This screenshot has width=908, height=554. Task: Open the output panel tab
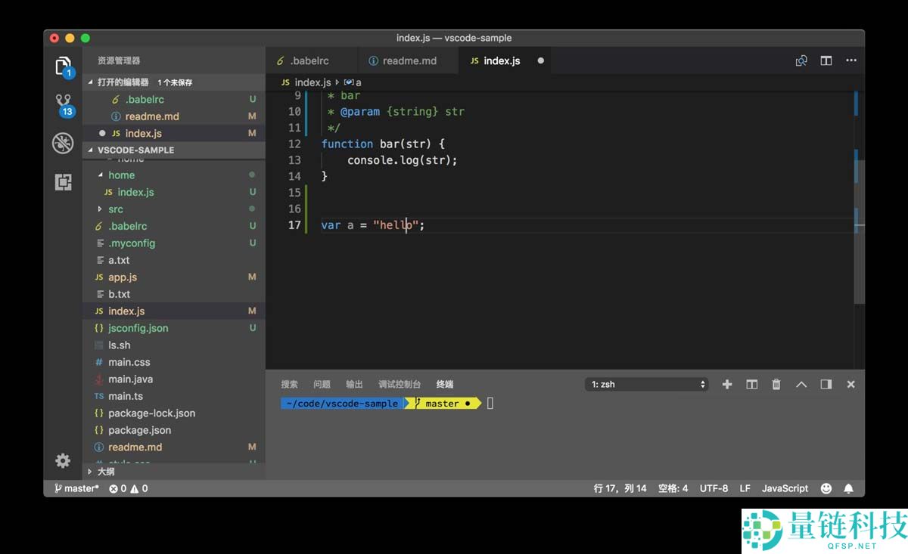click(354, 384)
